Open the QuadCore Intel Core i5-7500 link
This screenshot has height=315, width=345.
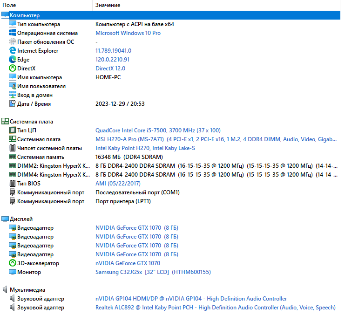(x=158, y=130)
